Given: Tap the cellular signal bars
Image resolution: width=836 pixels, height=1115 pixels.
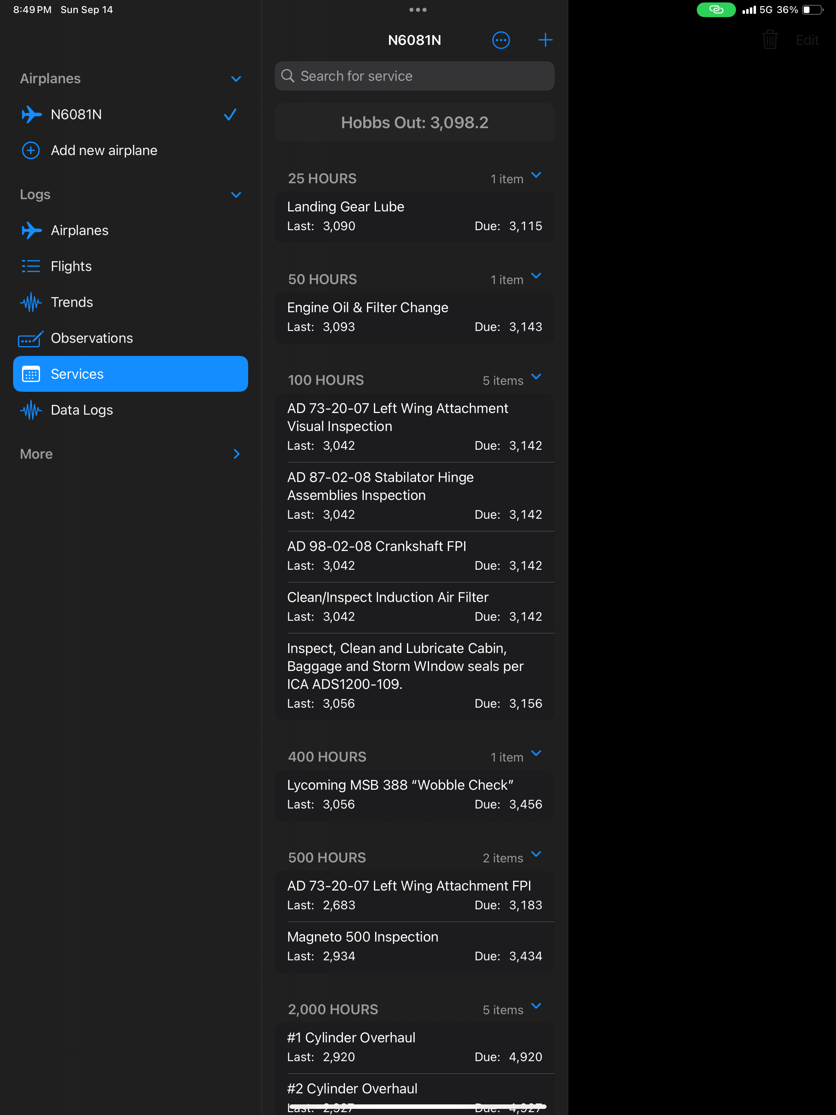Looking at the screenshot, I should pyautogui.click(x=749, y=9).
